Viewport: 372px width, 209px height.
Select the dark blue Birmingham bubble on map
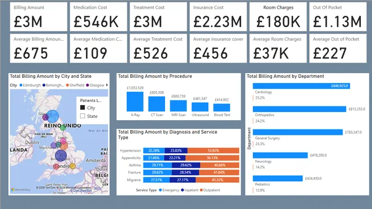pyautogui.click(x=60, y=156)
